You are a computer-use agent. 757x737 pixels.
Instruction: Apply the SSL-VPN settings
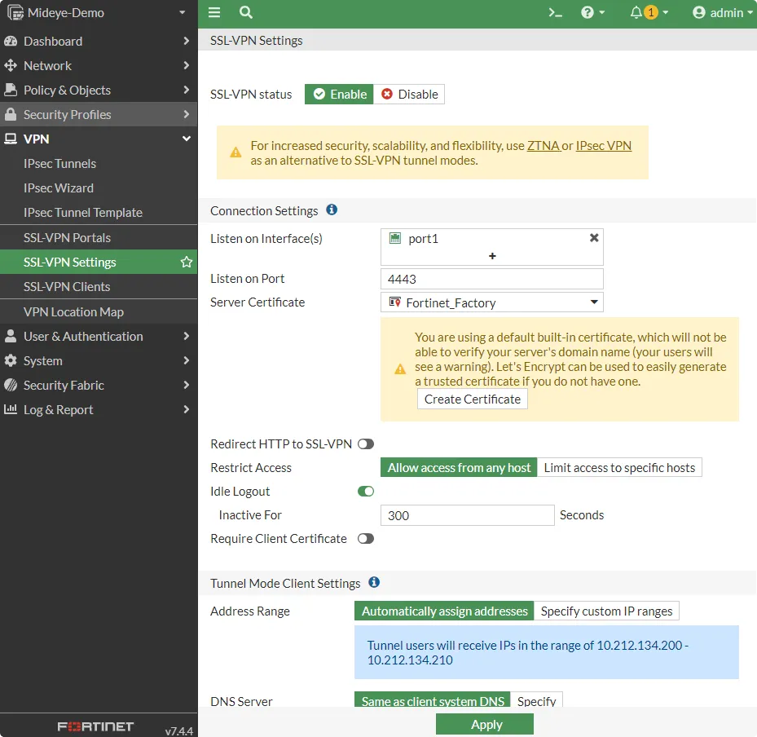485,724
